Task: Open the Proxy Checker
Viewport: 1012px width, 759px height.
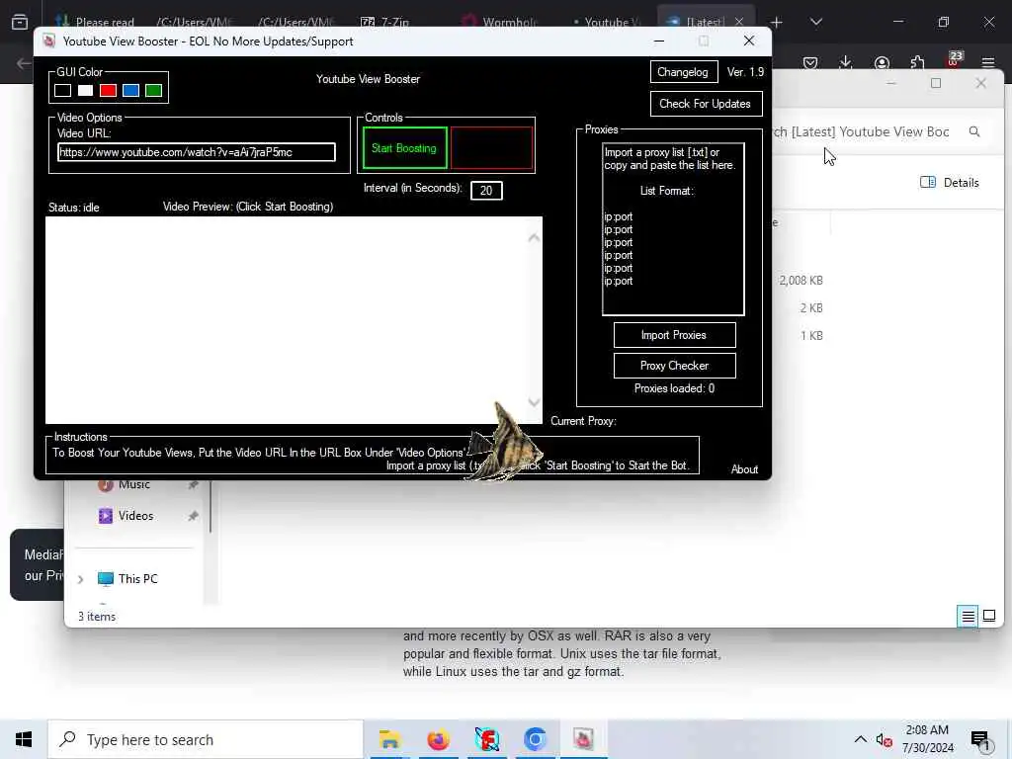Action: [674, 366]
